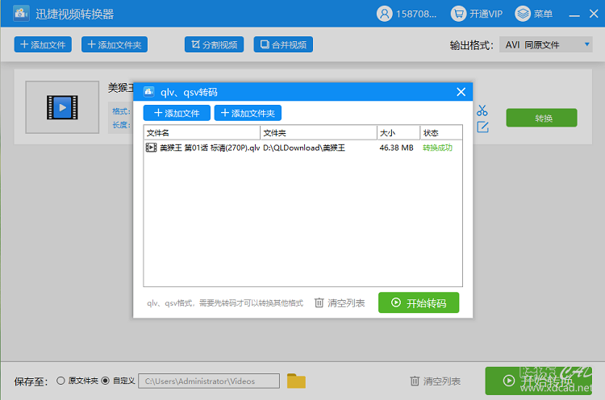Click the edit pencil icon
The height and width of the screenshot is (400, 605).
[x=482, y=127]
